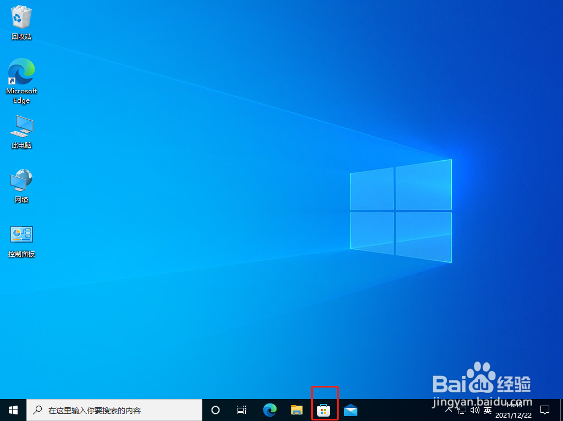Open the Mail app on the taskbar
This screenshot has width=563, height=421.
pos(351,409)
